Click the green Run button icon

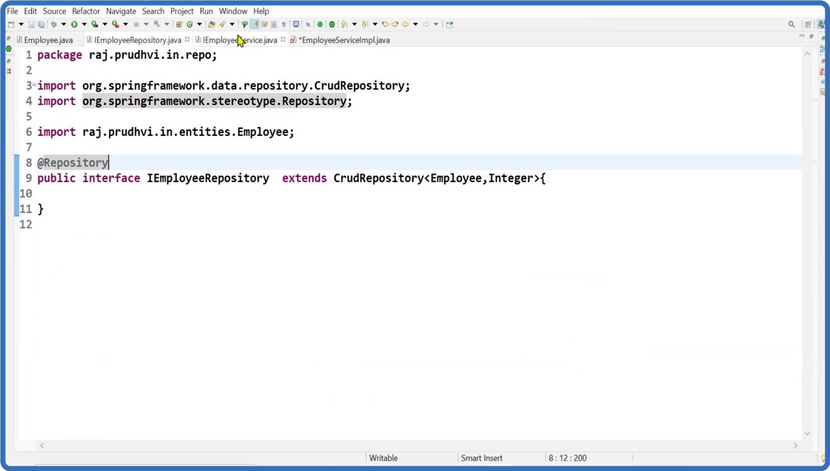pyautogui.click(x=74, y=24)
